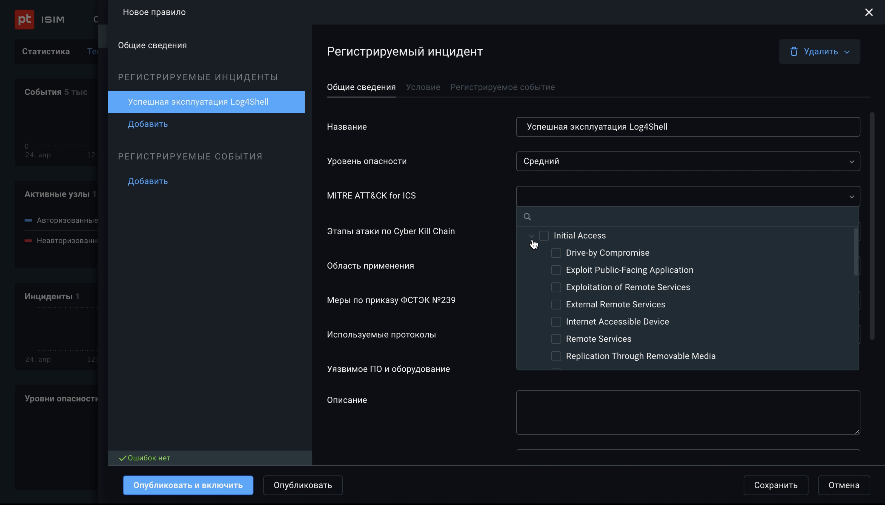Screen dimensions: 885x505
Task: Click the trash icon on Удалить
Action: (x=794, y=52)
